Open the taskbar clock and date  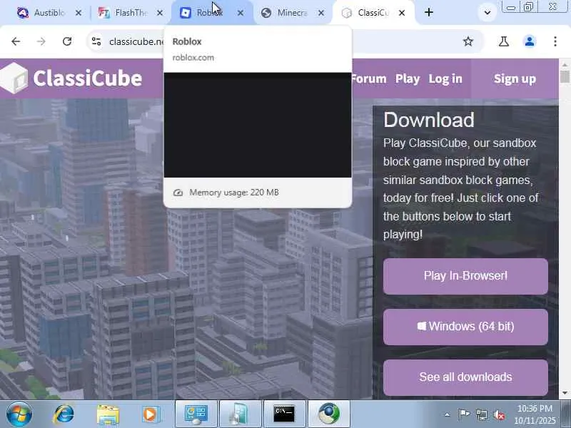(535, 414)
